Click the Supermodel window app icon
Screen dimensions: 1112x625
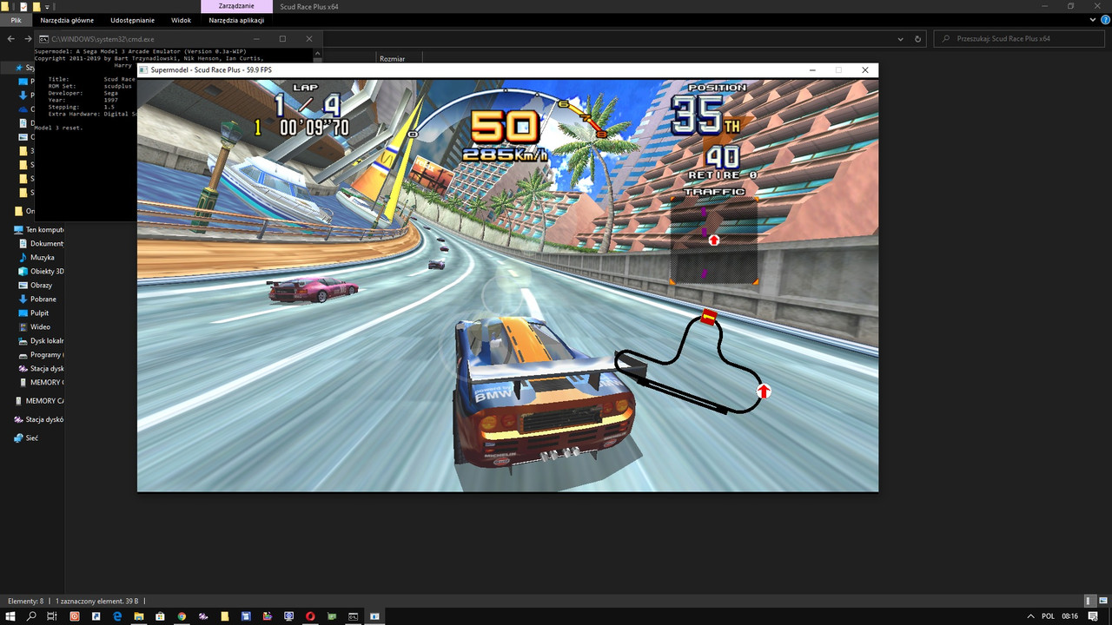(143, 69)
